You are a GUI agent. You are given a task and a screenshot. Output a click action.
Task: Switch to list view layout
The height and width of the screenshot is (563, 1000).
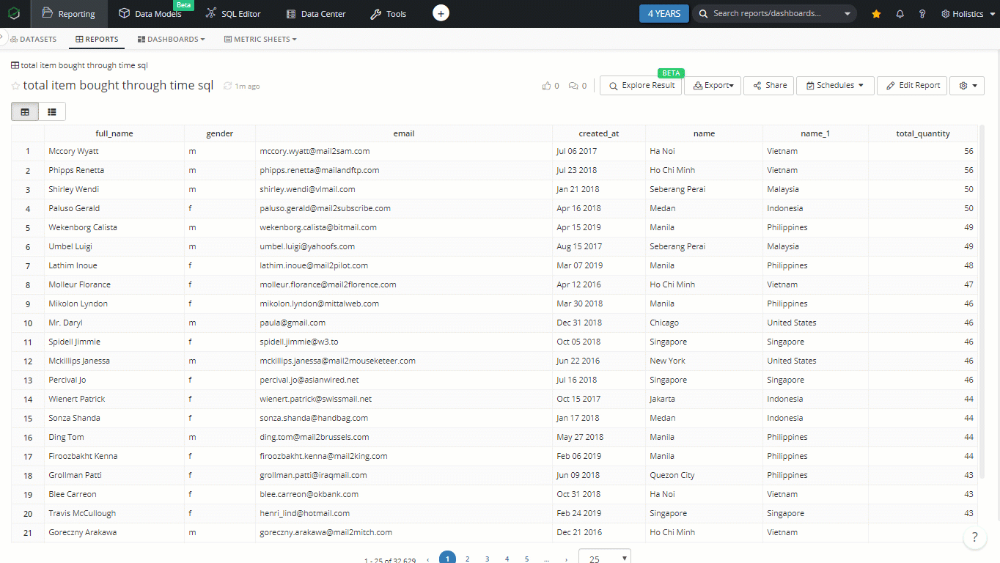click(52, 111)
